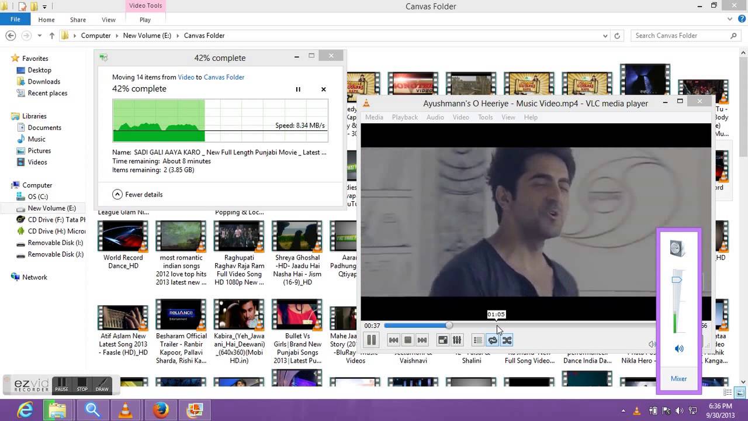This screenshot has height=421, width=748.
Task: Pause the file move operation
Action: [298, 89]
